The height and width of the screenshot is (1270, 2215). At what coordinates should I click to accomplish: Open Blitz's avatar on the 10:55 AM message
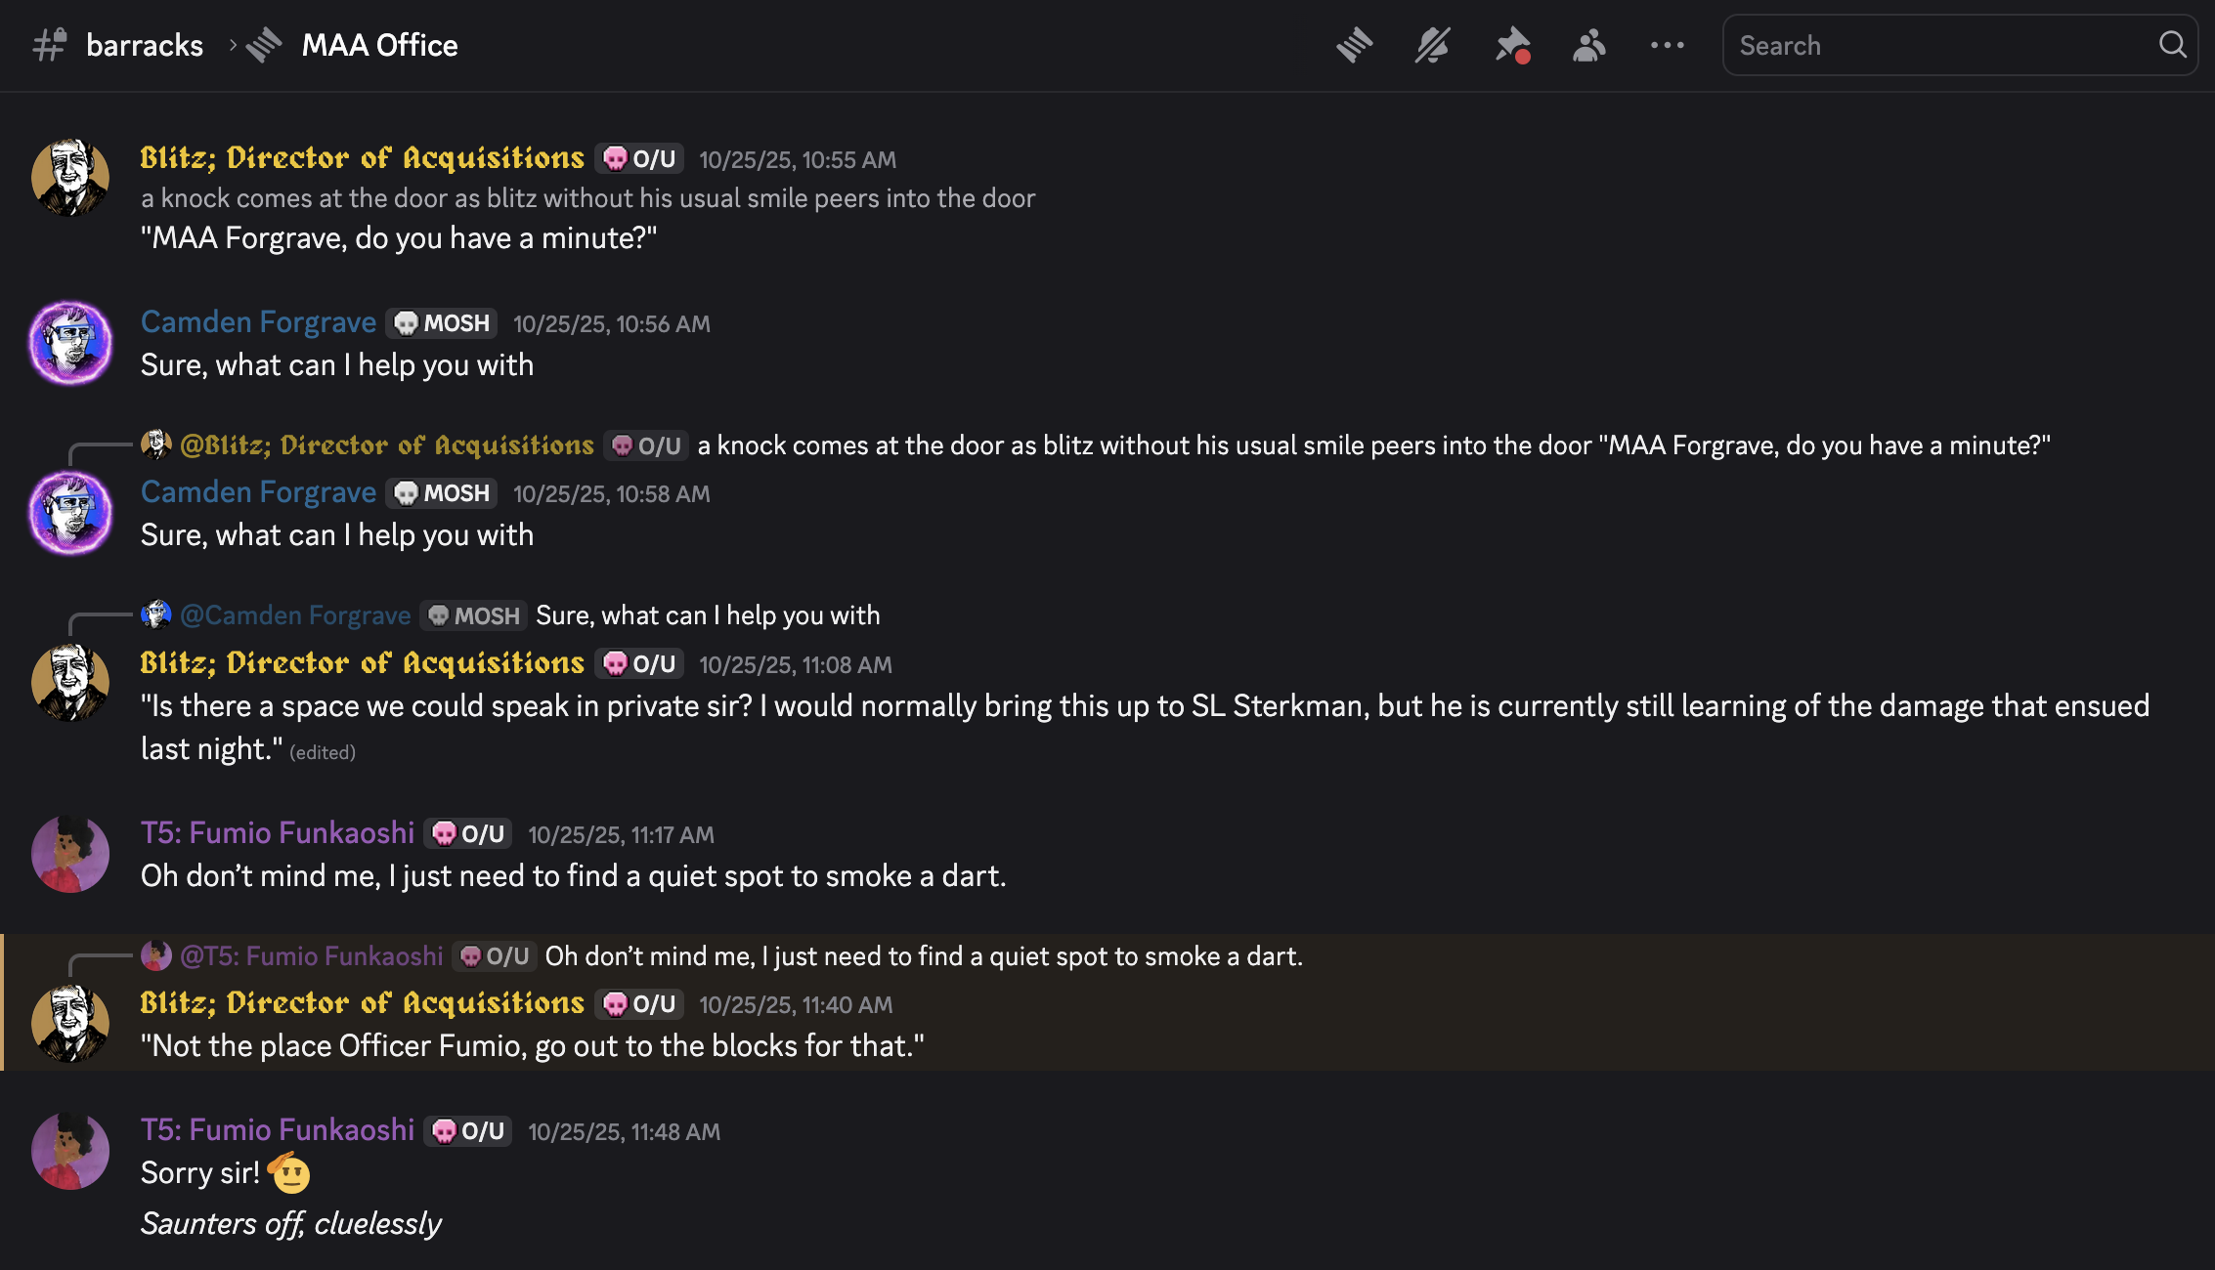click(x=70, y=177)
